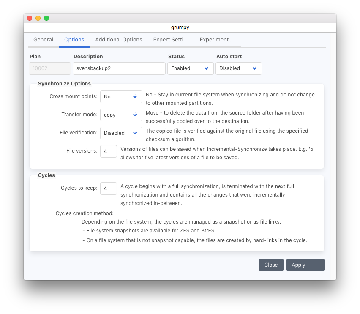Select the Options tab

[x=74, y=40]
